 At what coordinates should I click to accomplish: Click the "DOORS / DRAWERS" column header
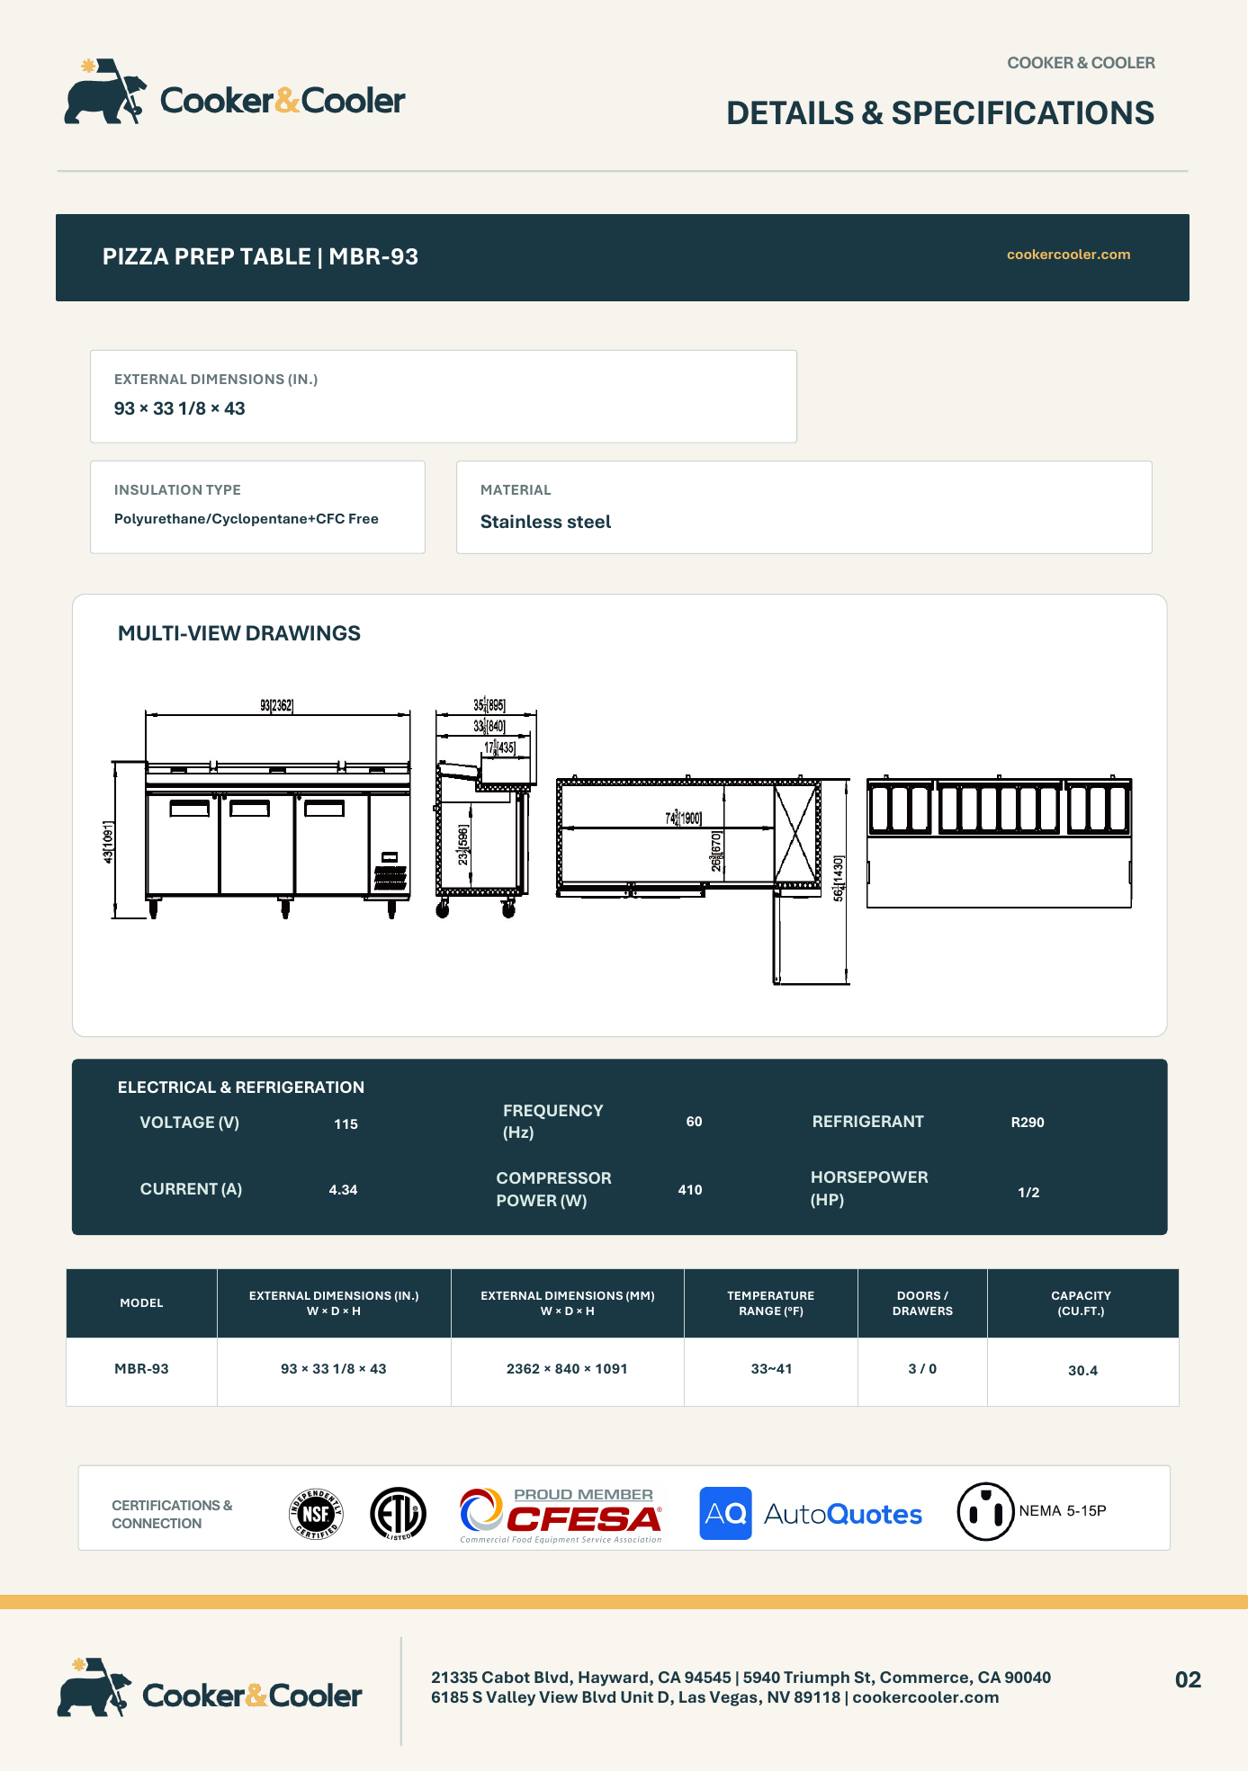pos(922,1303)
